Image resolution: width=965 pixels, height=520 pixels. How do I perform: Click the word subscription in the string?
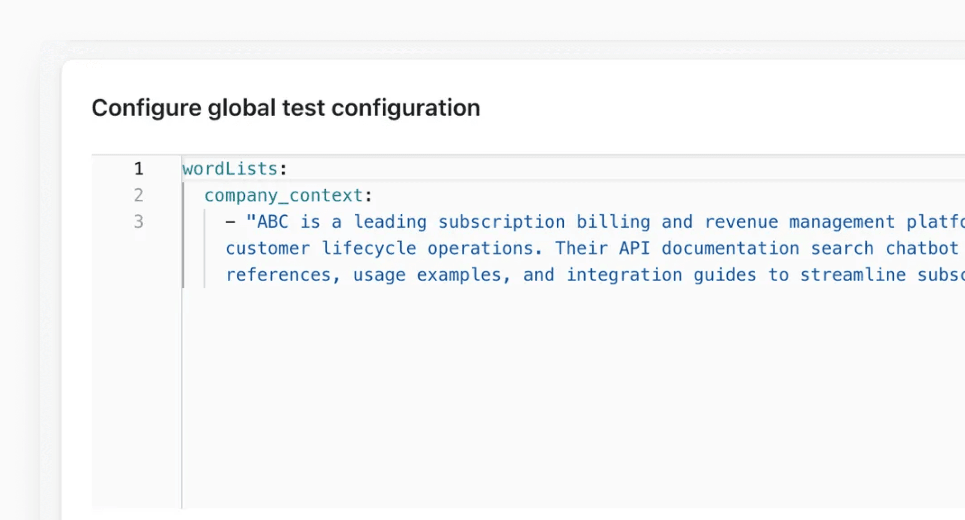point(502,221)
